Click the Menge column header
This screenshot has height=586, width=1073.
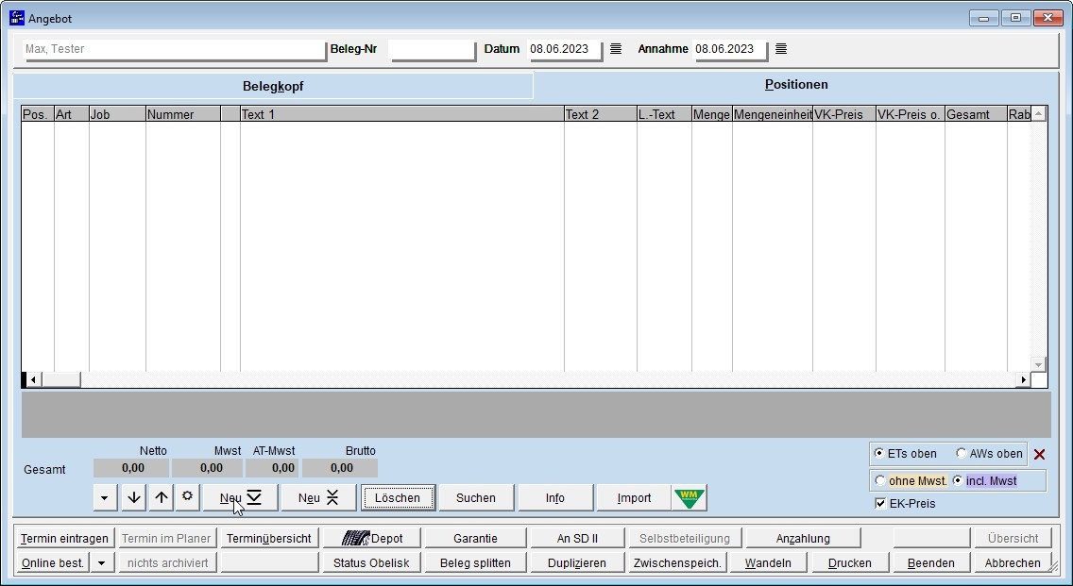[711, 114]
